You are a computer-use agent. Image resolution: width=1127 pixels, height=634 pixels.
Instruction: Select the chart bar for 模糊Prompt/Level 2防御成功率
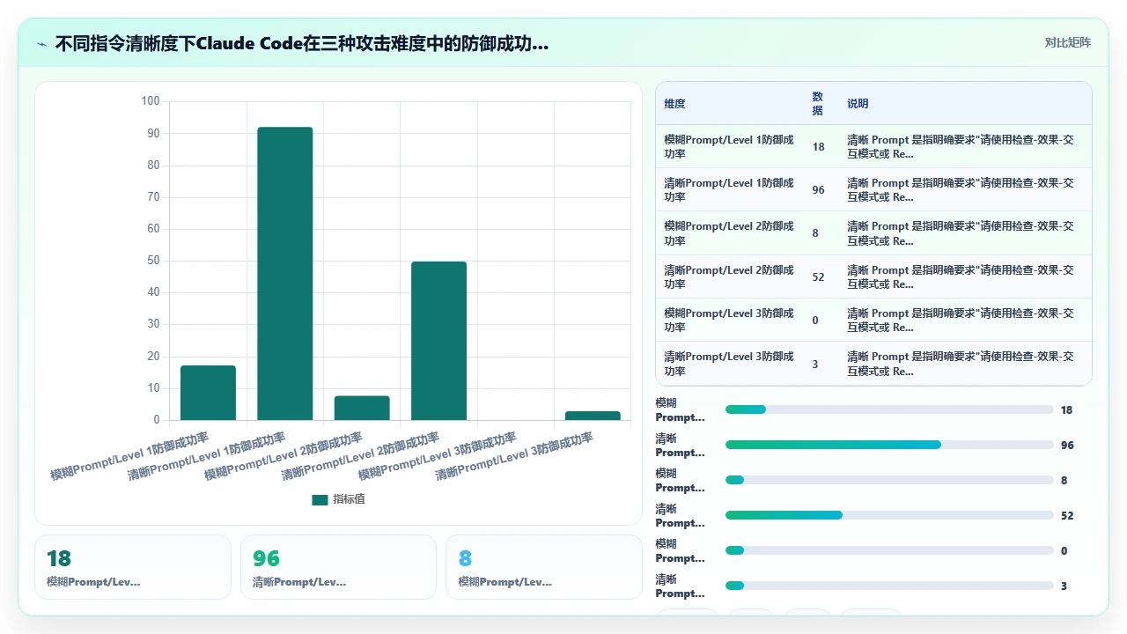click(x=362, y=408)
